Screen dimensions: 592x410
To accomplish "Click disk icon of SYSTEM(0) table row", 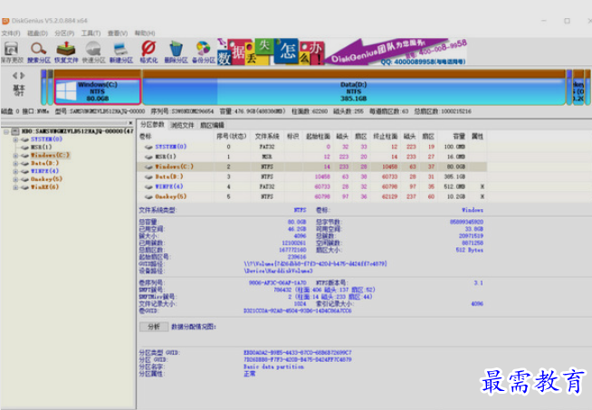I will (x=148, y=147).
